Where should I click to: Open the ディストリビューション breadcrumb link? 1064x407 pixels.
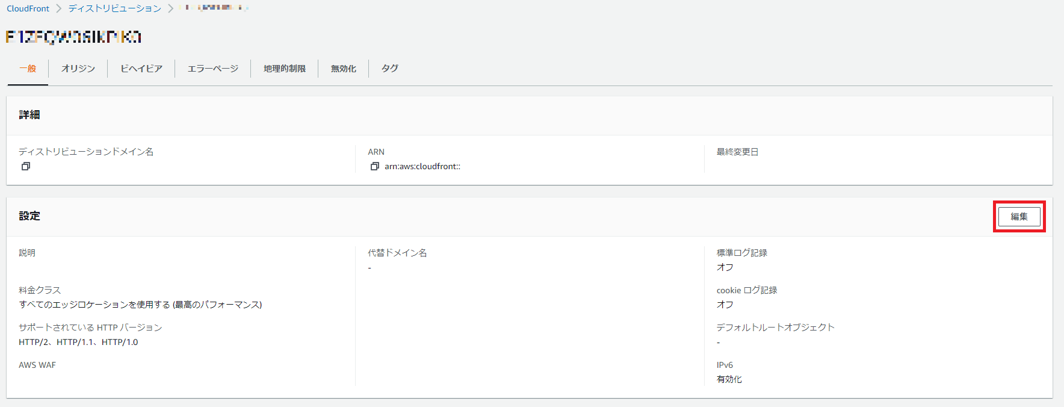114,8
